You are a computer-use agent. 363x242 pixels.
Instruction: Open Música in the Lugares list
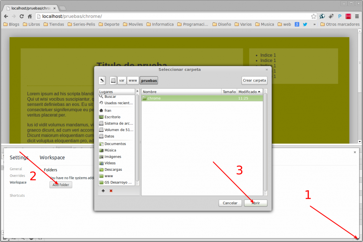(116, 150)
